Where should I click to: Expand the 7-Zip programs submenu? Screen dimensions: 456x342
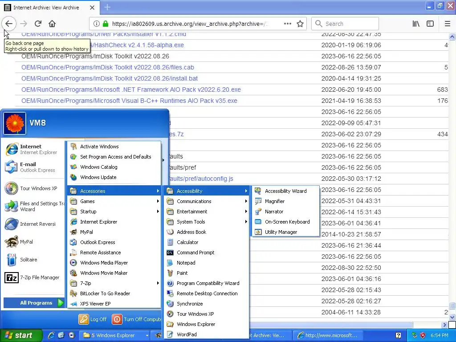(x=114, y=283)
